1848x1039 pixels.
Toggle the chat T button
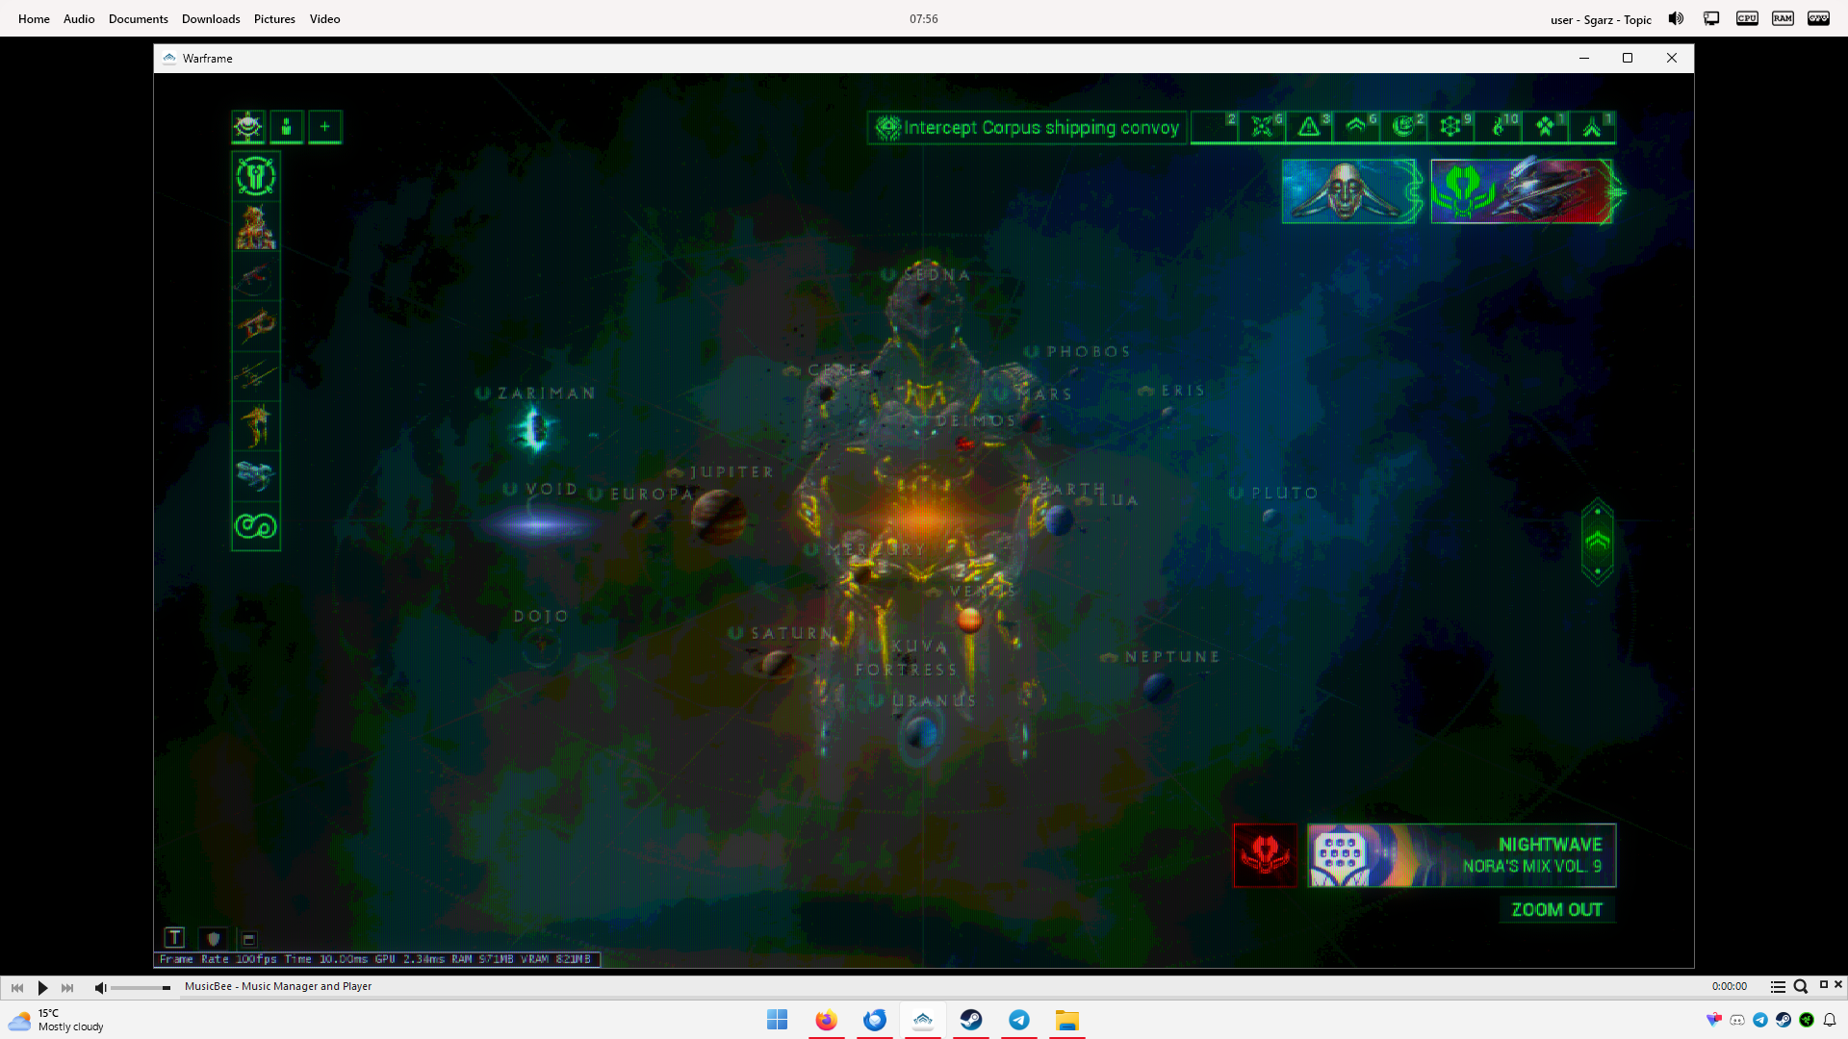tap(174, 937)
